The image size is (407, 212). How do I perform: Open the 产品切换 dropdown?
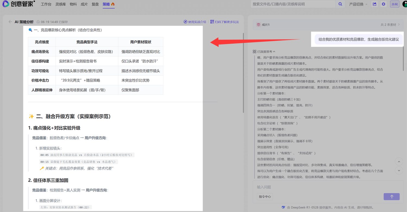[x=358, y=4]
